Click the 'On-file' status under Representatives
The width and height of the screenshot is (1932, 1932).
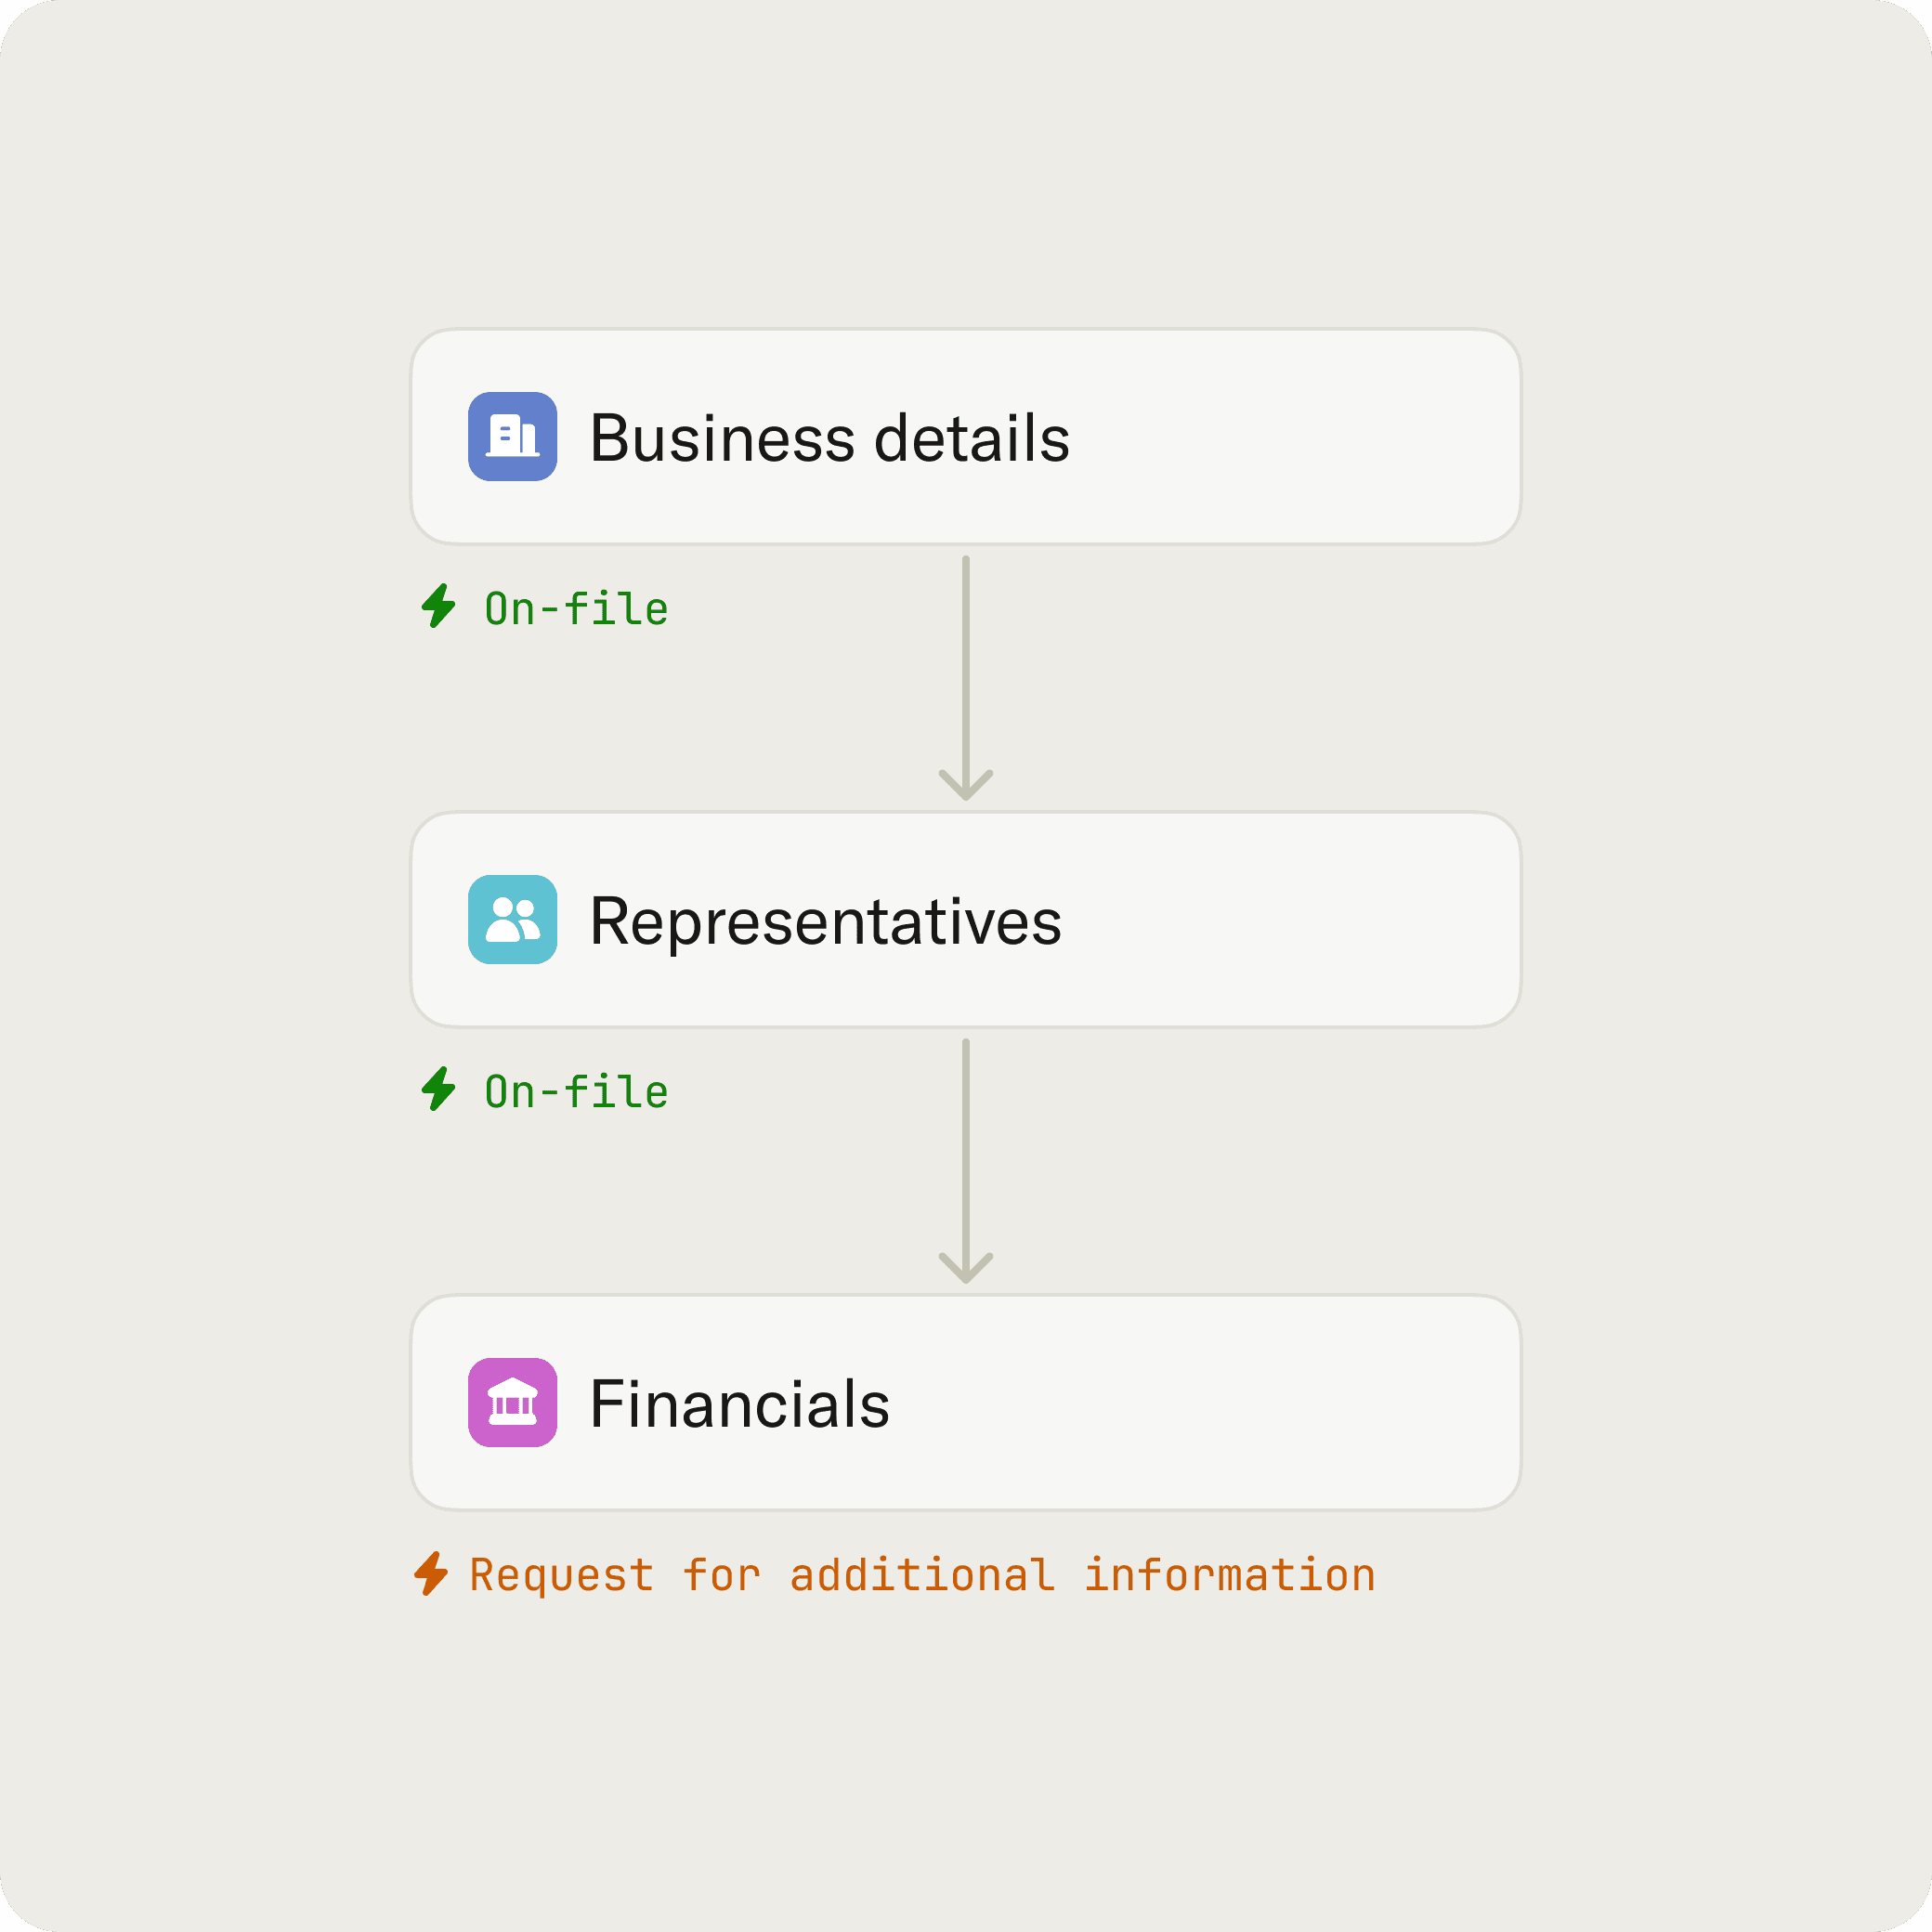click(576, 1092)
